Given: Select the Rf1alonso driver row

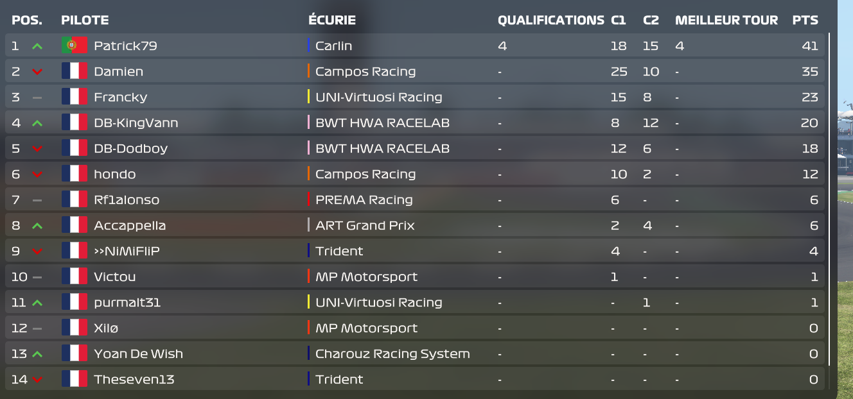Looking at the screenshot, I should coord(415,199).
